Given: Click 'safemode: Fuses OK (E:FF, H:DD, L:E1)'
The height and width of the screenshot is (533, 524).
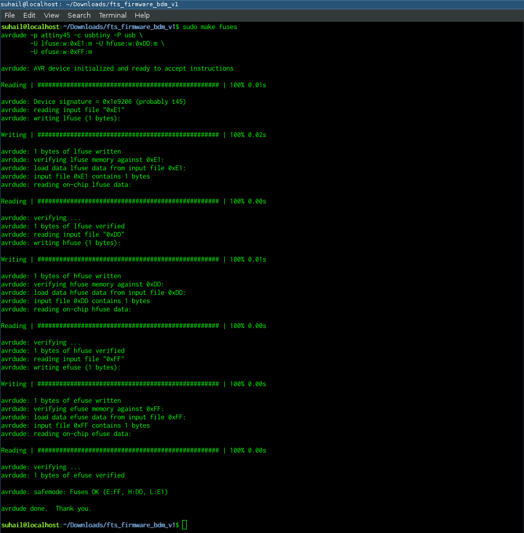Looking at the screenshot, I should point(101,492).
